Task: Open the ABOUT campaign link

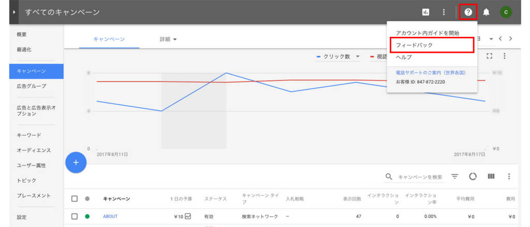Action: point(110,217)
